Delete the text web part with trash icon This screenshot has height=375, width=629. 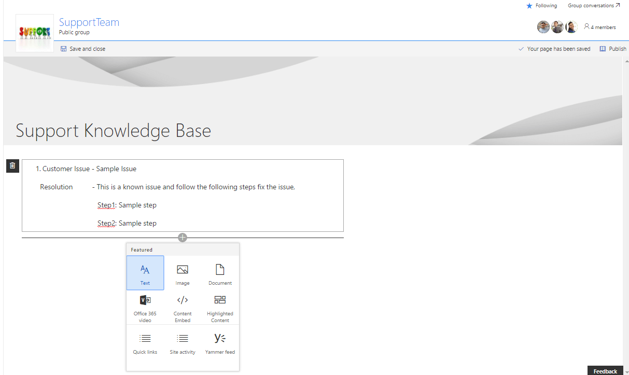[13, 166]
